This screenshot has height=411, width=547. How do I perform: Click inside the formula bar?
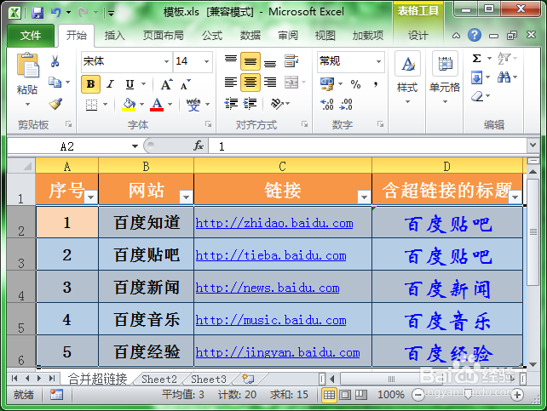(x=368, y=146)
